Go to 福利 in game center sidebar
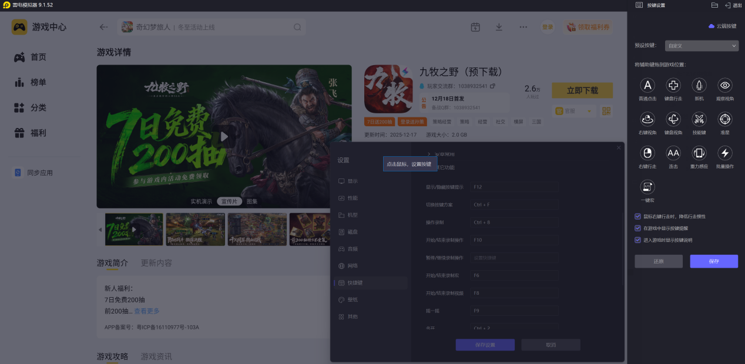 point(31,133)
